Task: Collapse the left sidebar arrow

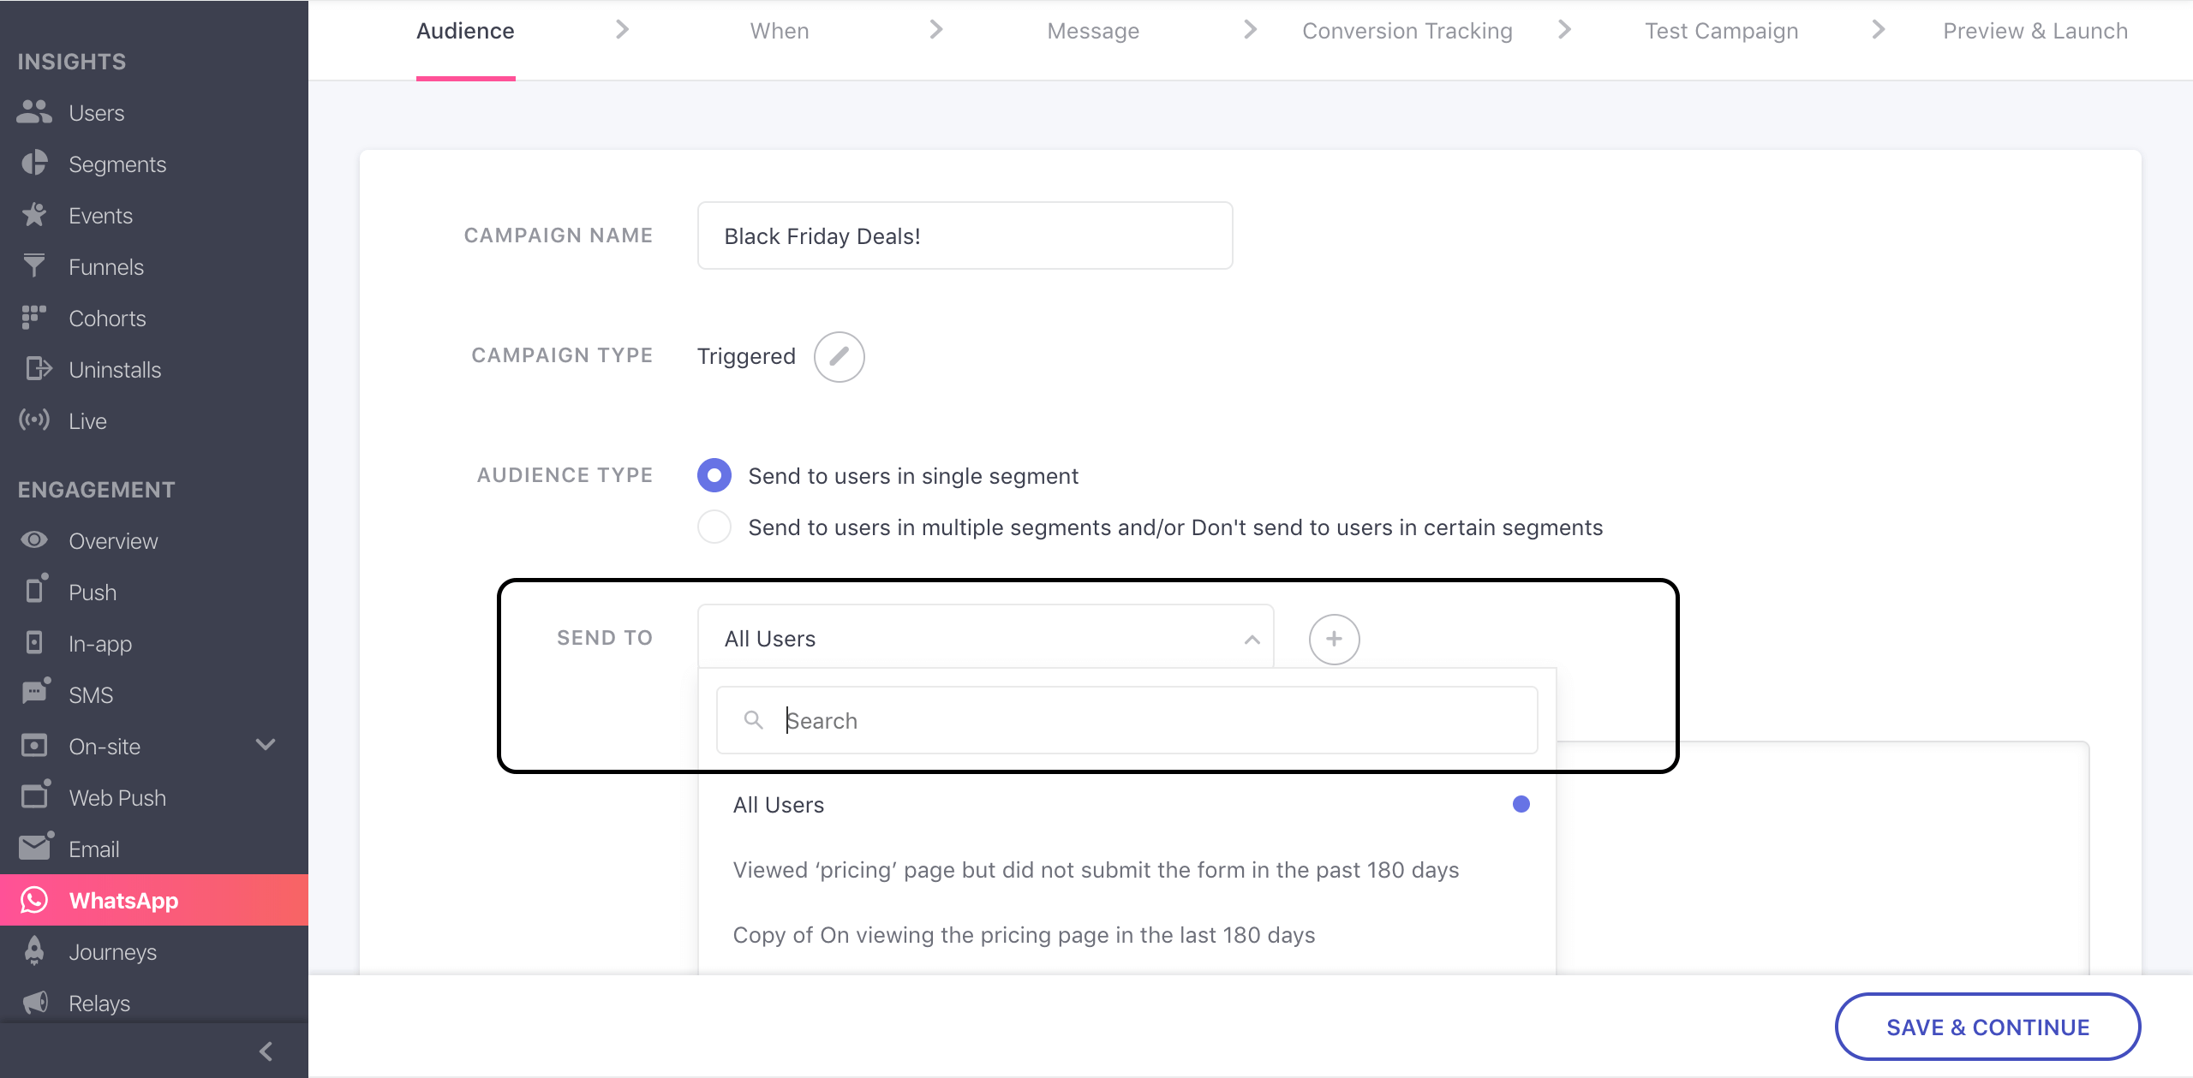Action: click(x=264, y=1051)
